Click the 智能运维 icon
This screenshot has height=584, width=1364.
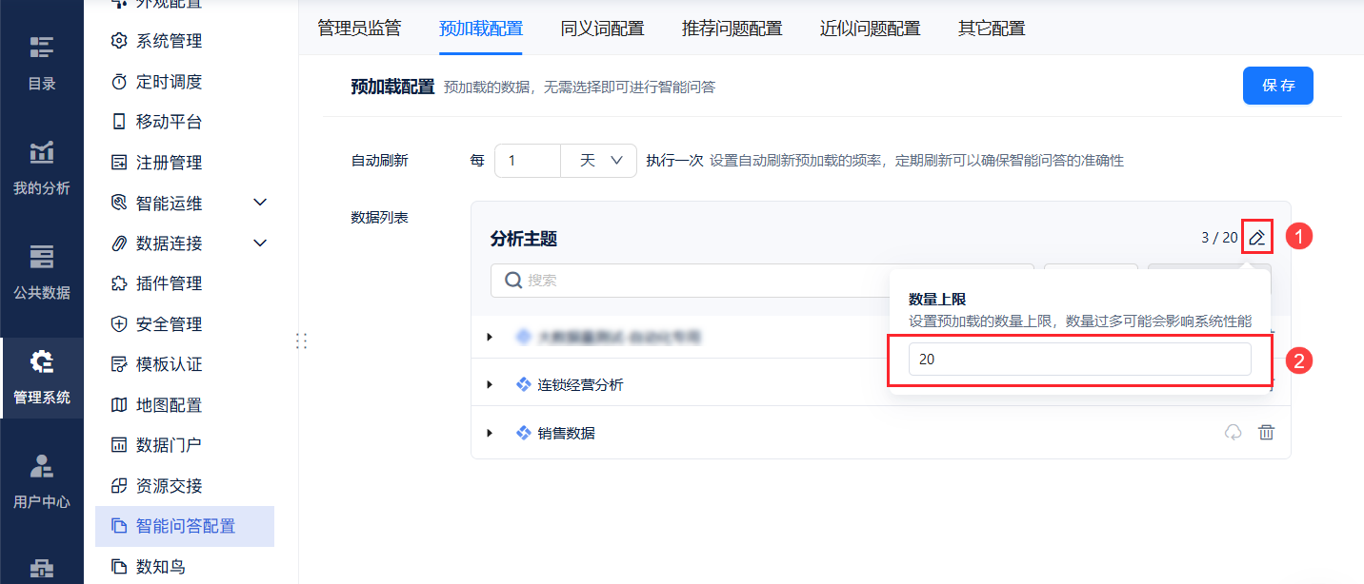119,203
